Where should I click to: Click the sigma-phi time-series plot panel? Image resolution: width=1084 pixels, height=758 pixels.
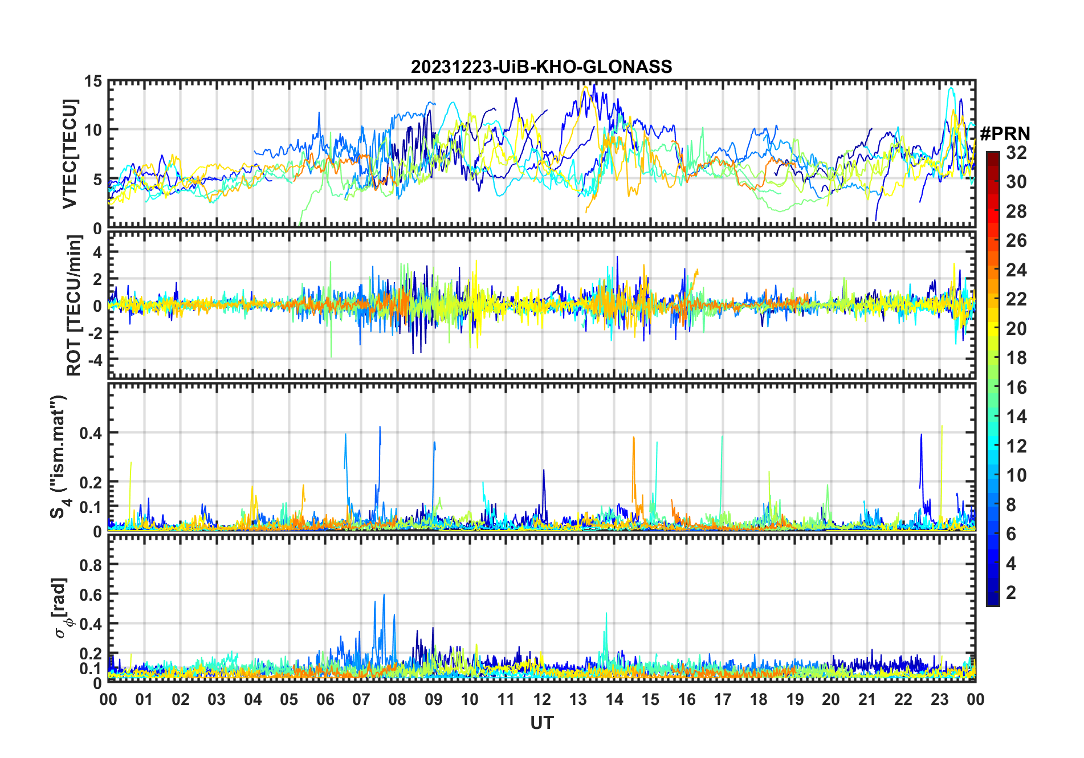pyautogui.click(x=542, y=608)
